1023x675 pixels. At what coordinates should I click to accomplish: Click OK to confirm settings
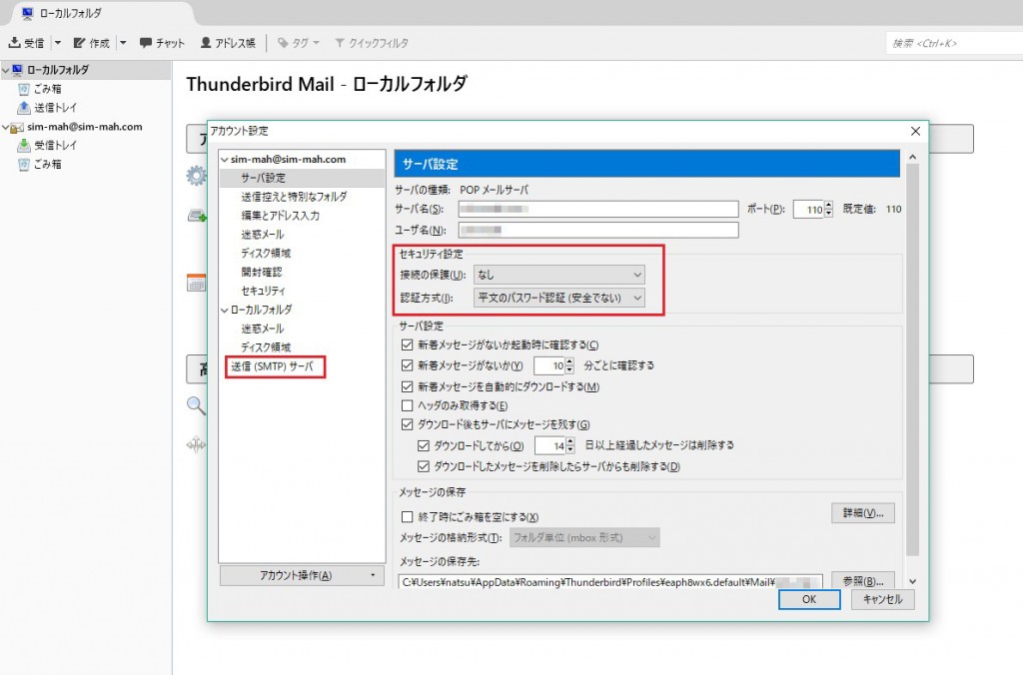tap(809, 599)
